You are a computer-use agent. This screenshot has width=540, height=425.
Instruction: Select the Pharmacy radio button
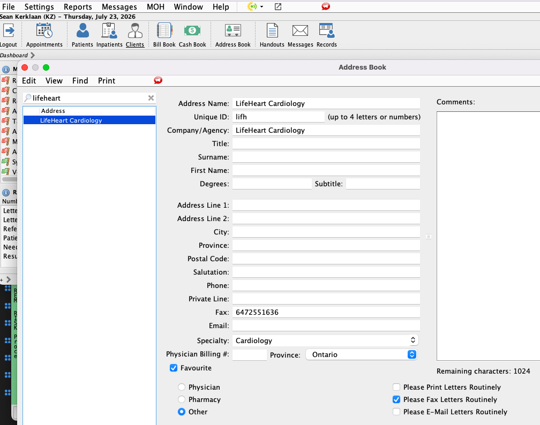point(182,399)
